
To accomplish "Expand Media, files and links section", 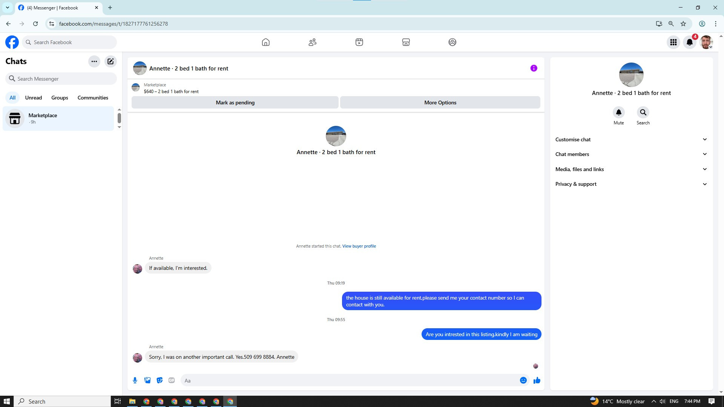I will coord(631,169).
